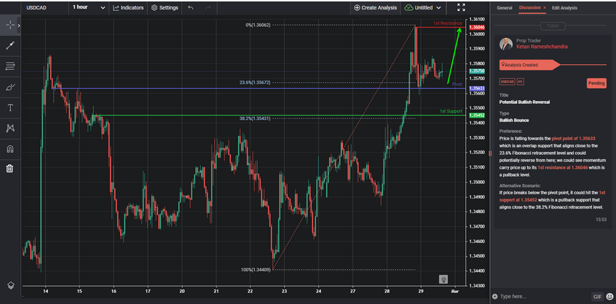
Task: Click the pivot point of 1.35633 link
Action: coord(573,138)
